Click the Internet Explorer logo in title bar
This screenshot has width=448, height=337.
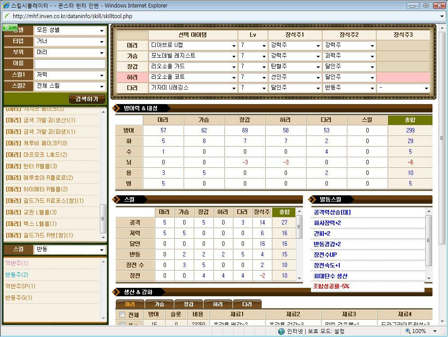(6, 5)
